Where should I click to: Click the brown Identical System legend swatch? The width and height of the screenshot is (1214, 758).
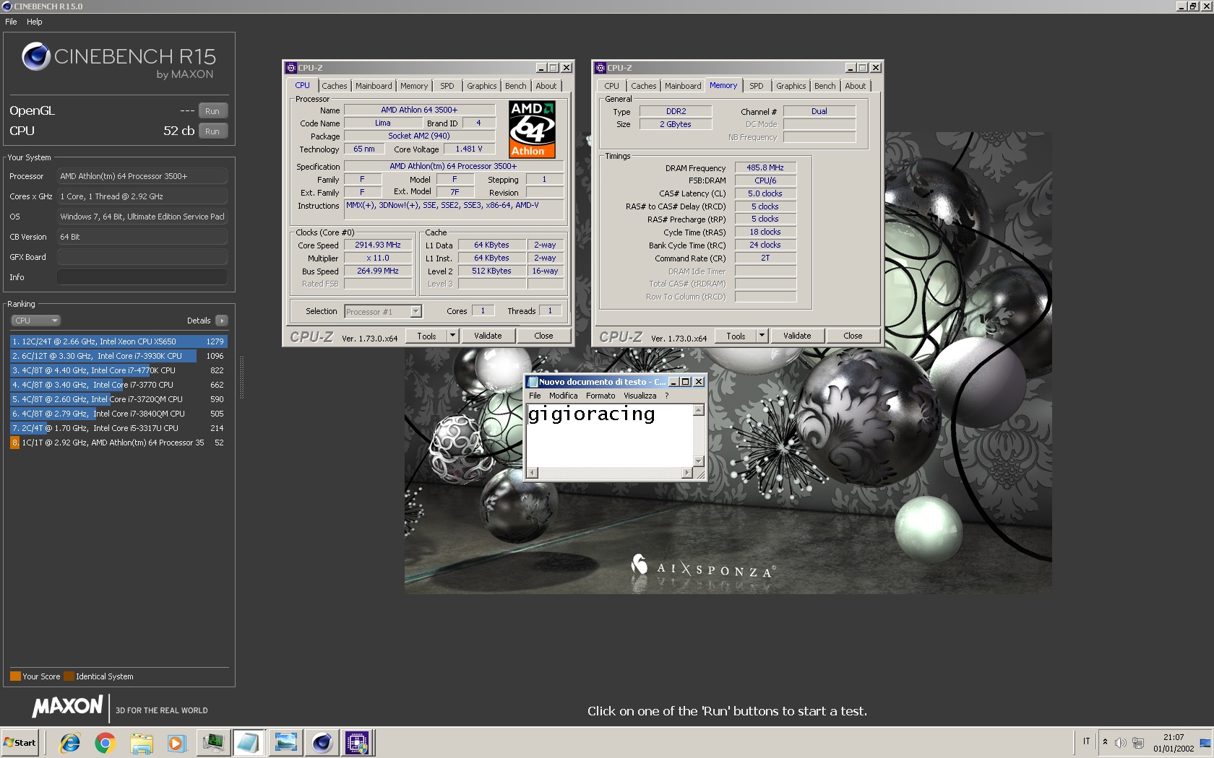coord(69,676)
